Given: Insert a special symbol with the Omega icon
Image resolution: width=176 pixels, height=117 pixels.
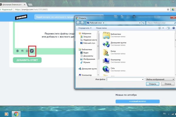Looking at the screenshot, I should 27,51.
